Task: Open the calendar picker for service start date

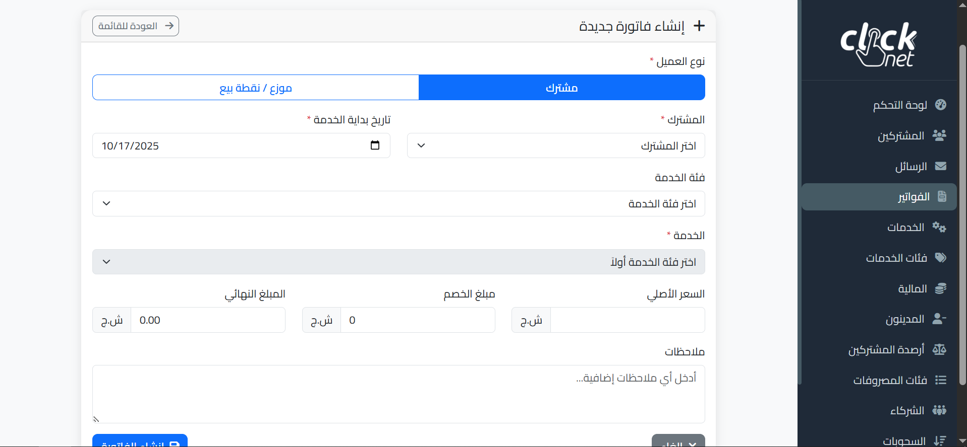Action: point(375,145)
